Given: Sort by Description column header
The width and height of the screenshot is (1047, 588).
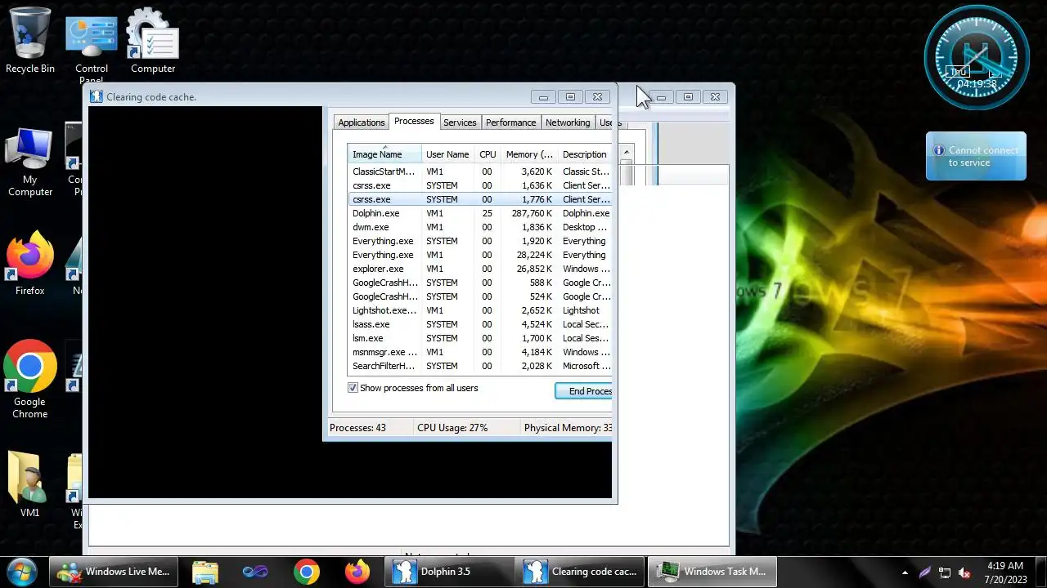Looking at the screenshot, I should 585,154.
